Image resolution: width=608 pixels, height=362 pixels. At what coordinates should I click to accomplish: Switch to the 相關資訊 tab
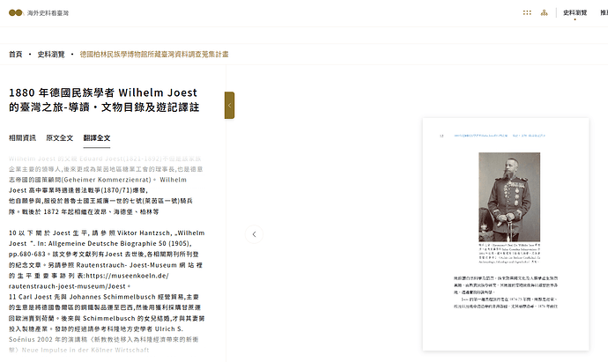(x=23, y=138)
